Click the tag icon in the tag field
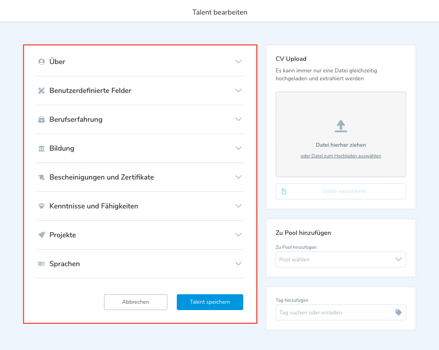The image size is (439, 350). pos(398,312)
